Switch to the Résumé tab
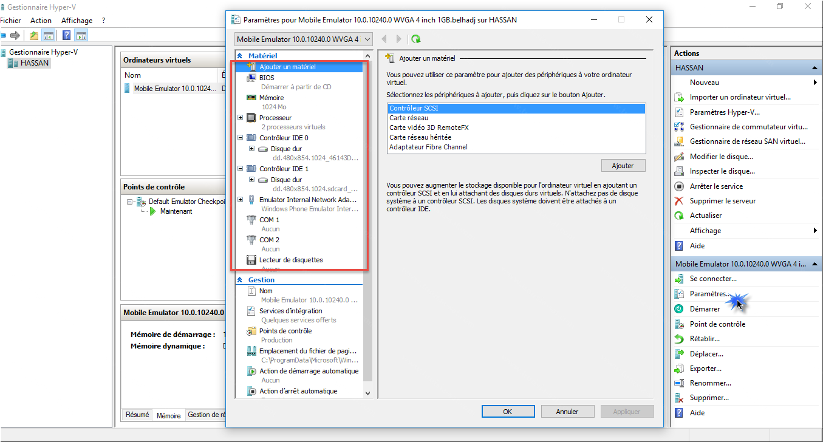 click(137, 415)
